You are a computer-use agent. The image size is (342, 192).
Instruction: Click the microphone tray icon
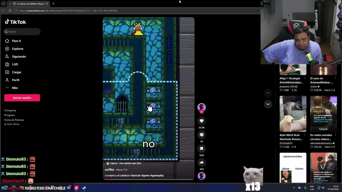[305, 188]
